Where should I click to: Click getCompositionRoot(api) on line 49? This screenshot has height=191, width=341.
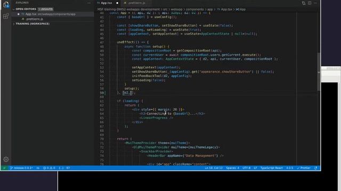(x=199, y=51)
